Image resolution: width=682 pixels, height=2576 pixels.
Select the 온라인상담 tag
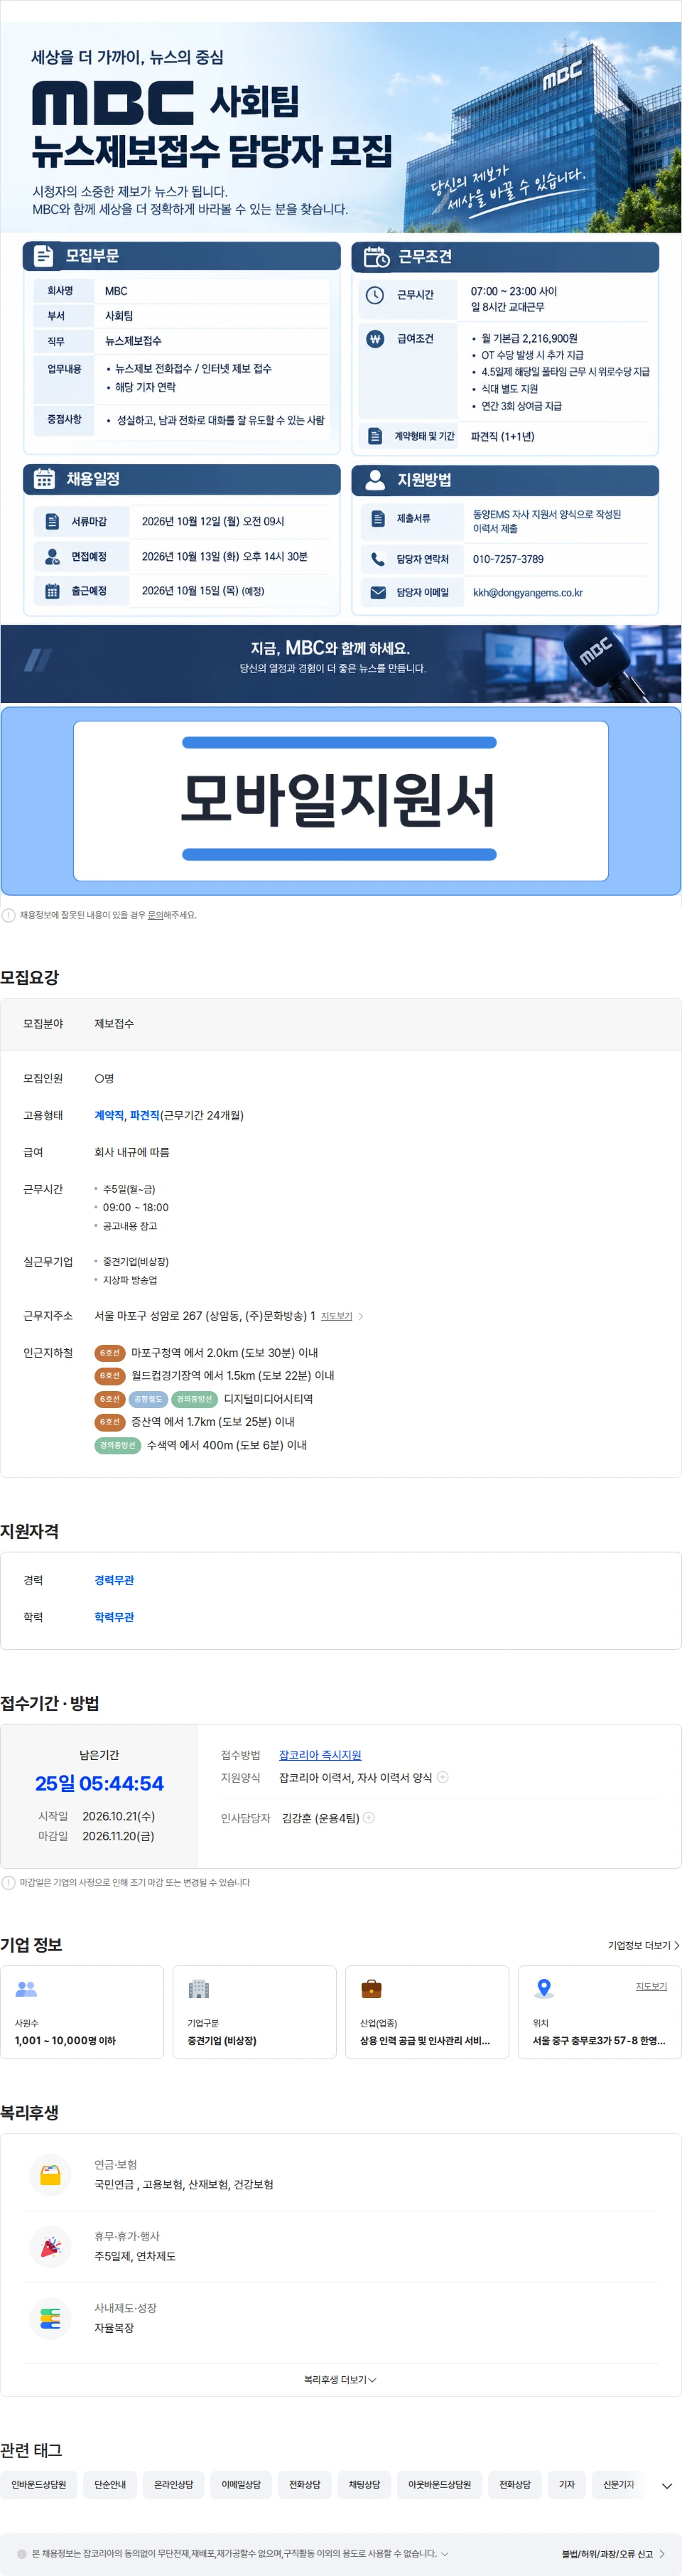(x=174, y=2485)
